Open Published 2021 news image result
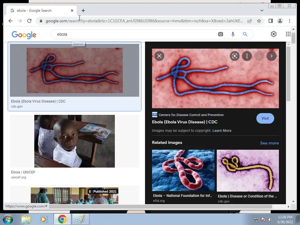The image size is (300, 225). 75,195
